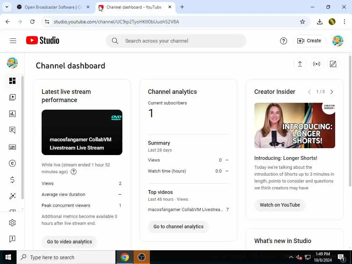Image resolution: width=352 pixels, height=264 pixels.
Task: Click the Upload videos arrow icon
Action: [300, 64]
